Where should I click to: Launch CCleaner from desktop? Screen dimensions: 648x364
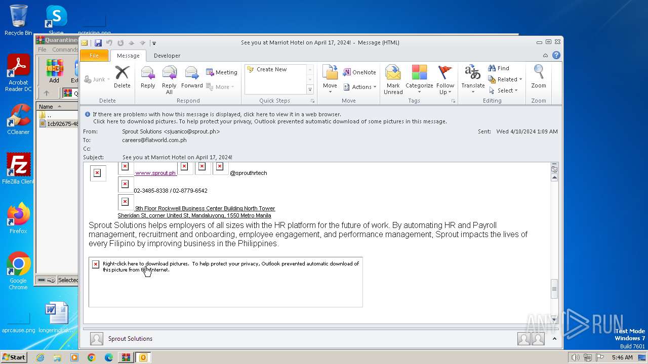[18, 119]
